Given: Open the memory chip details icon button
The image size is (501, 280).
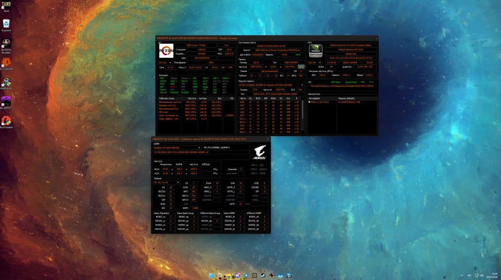Looking at the screenshot, I should (301, 67).
